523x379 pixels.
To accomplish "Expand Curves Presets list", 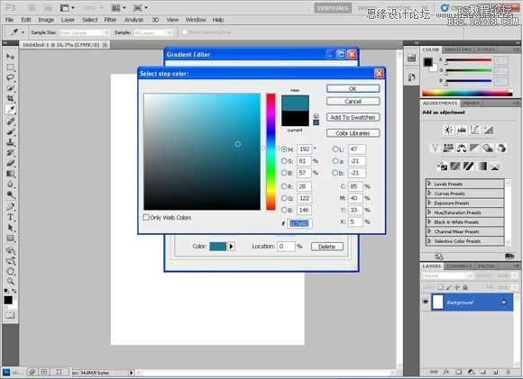I will pyautogui.click(x=430, y=194).
